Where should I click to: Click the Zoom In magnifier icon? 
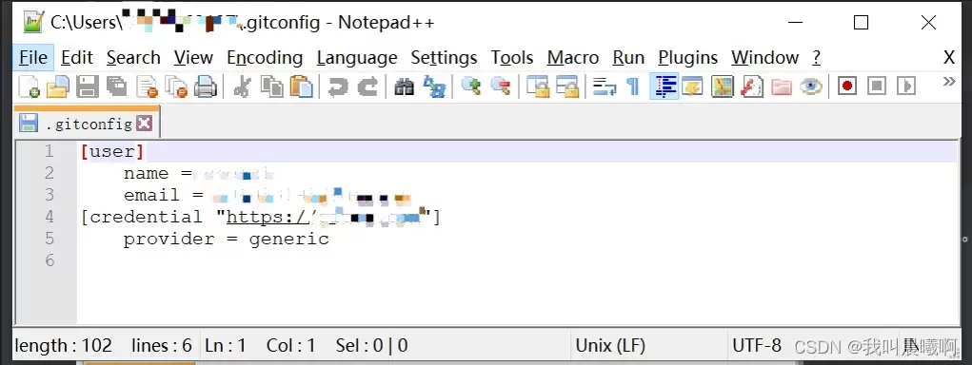pyautogui.click(x=470, y=86)
